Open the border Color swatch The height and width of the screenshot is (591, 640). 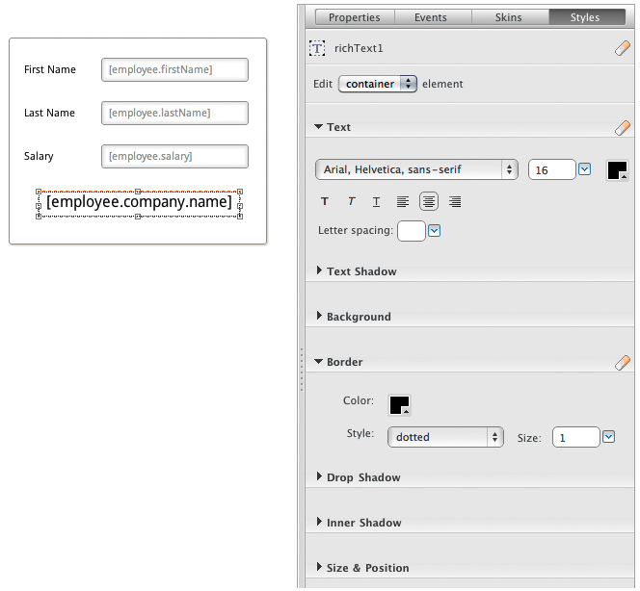click(399, 404)
